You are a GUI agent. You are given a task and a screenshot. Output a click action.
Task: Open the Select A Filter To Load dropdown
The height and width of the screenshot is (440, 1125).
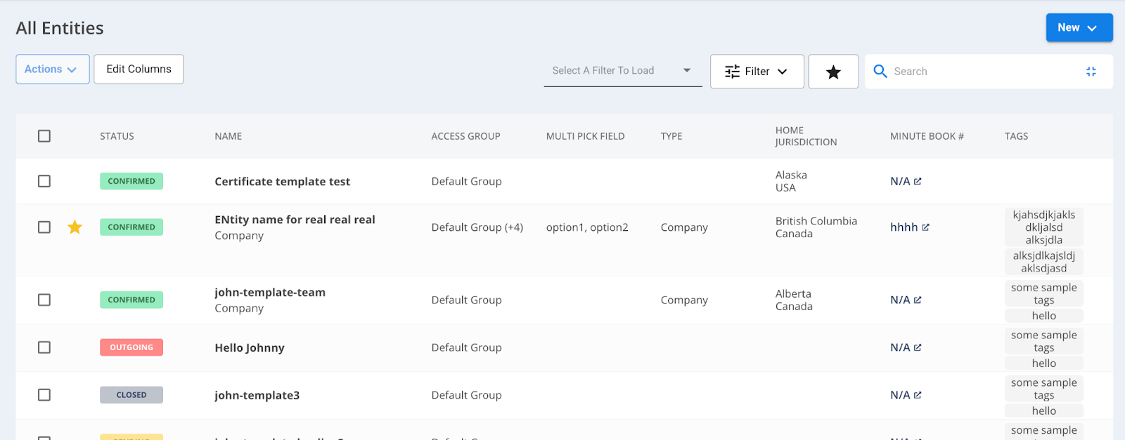pos(622,71)
